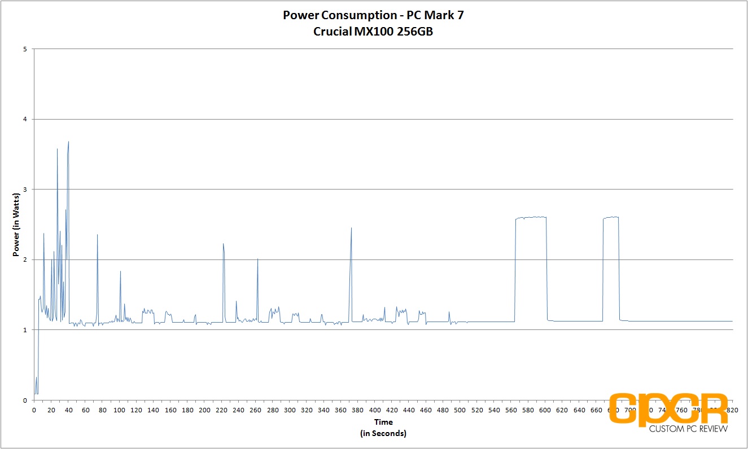The height and width of the screenshot is (449, 748).
Task: Select the time axis tick label "40"
Action: click(68, 410)
